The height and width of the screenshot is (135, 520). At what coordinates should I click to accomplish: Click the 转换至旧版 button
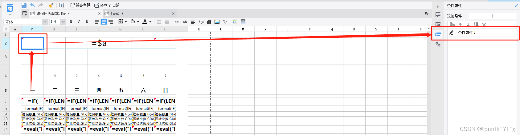(x=107, y=5)
